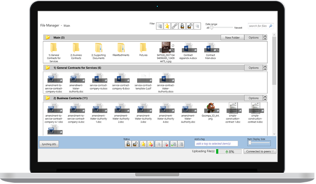Screen dimensions: 316x184
Task: Filter files by the star icon
Action: [167, 26]
